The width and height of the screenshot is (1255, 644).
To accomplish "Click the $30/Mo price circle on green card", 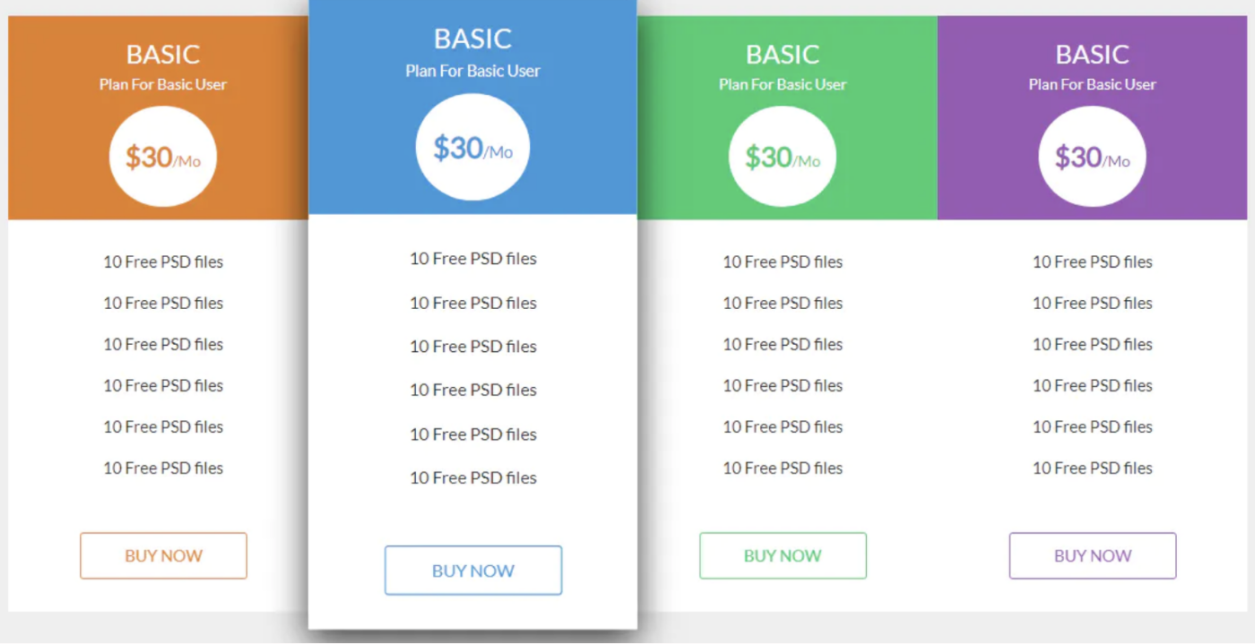I will pos(783,156).
